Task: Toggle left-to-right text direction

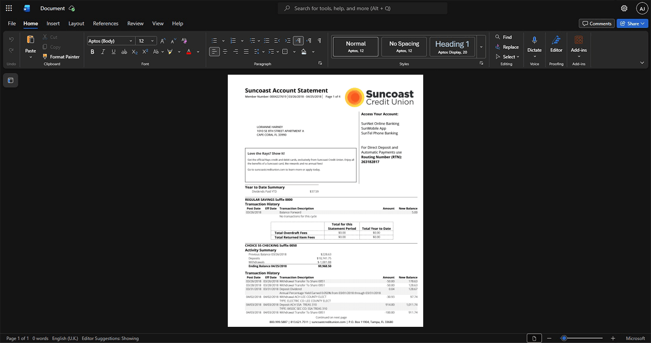Action: pyautogui.click(x=298, y=41)
